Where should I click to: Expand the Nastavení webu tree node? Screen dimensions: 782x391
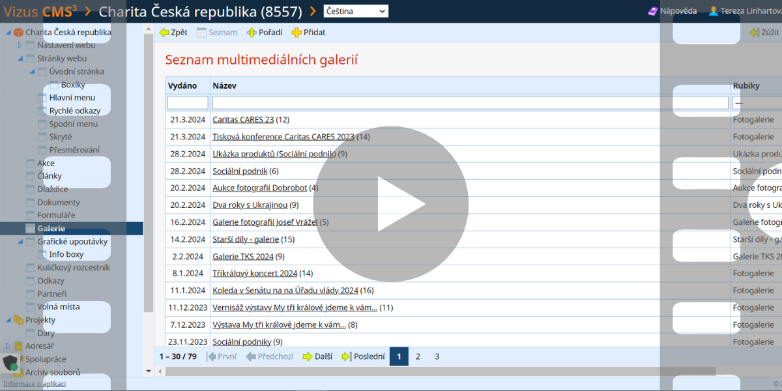coord(20,46)
